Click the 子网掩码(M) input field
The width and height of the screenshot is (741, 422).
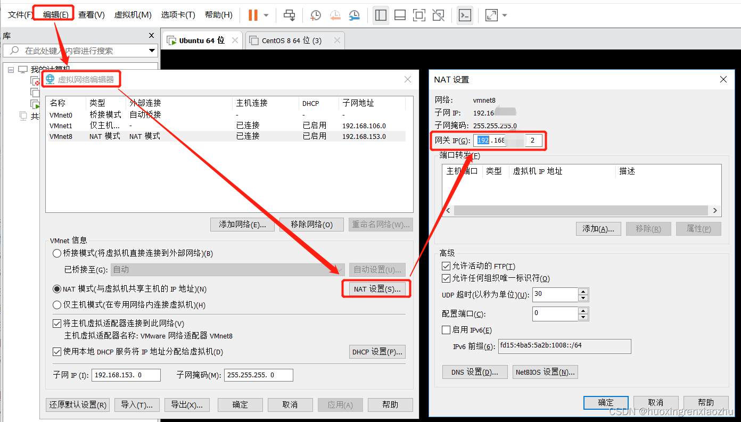point(259,375)
